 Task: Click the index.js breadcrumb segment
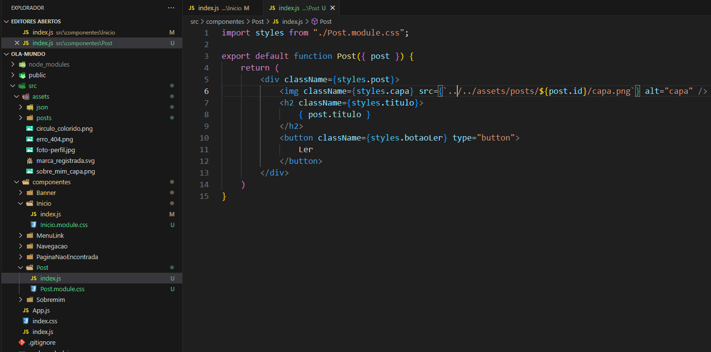[292, 21]
